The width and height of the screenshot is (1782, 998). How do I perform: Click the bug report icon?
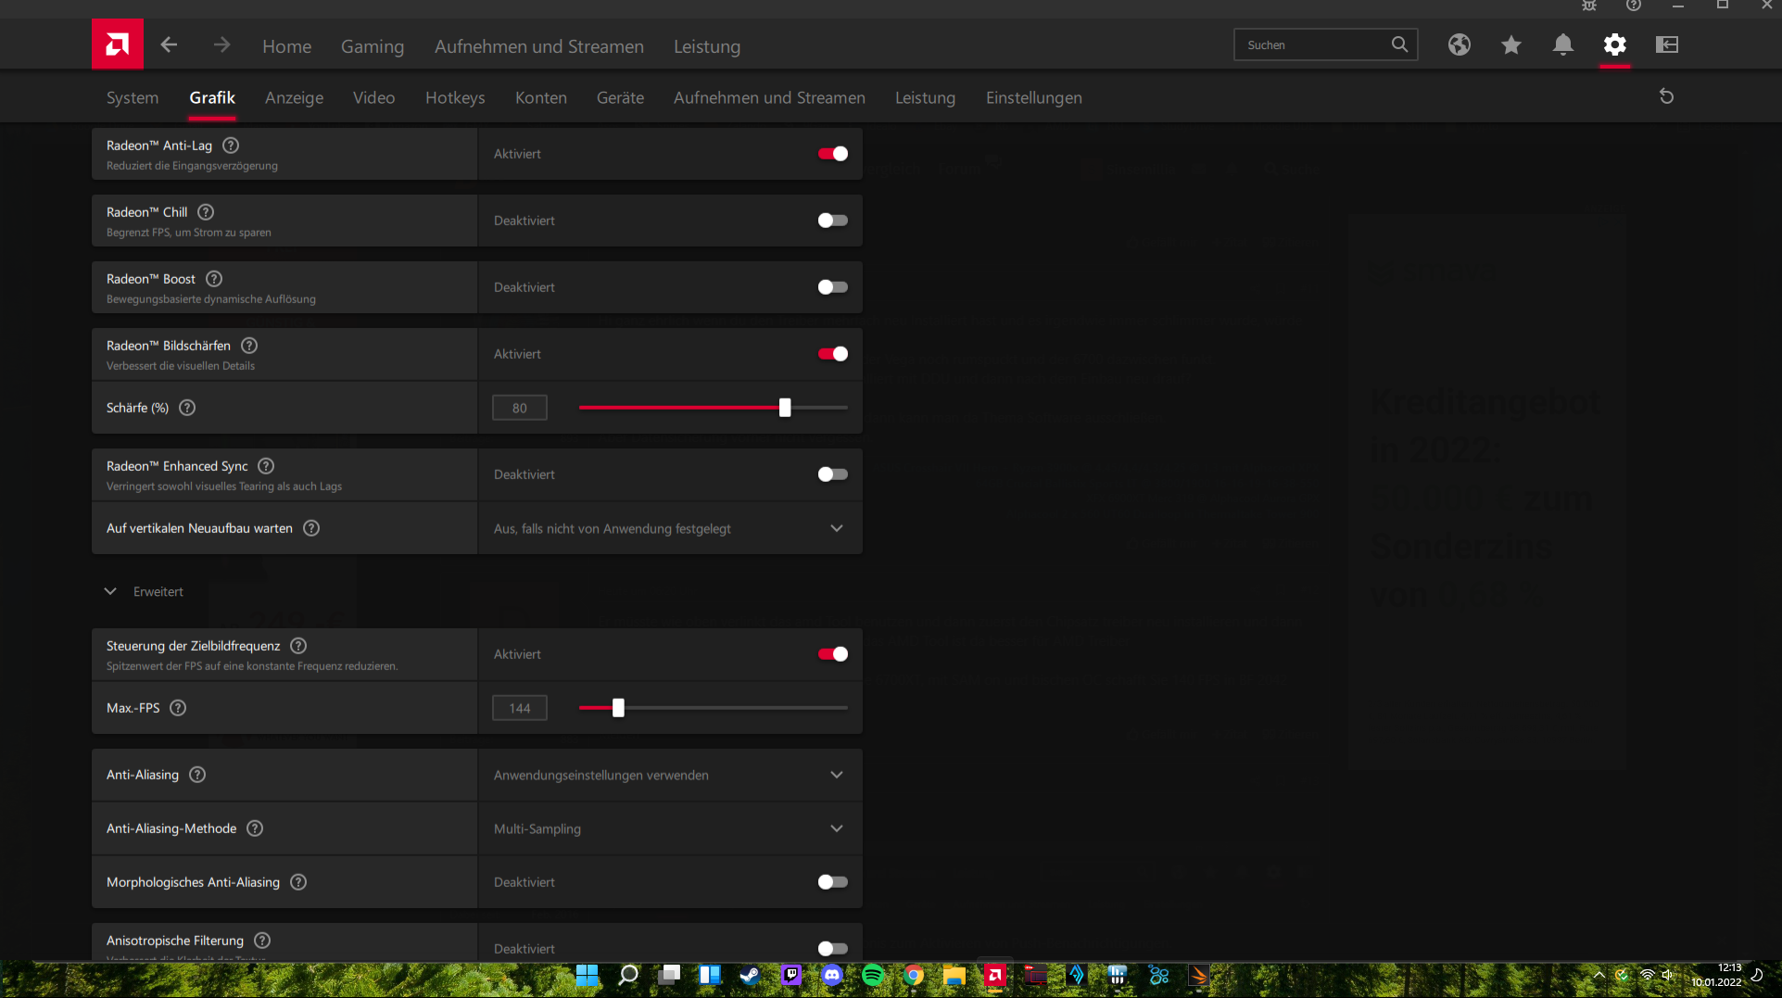tap(1589, 6)
